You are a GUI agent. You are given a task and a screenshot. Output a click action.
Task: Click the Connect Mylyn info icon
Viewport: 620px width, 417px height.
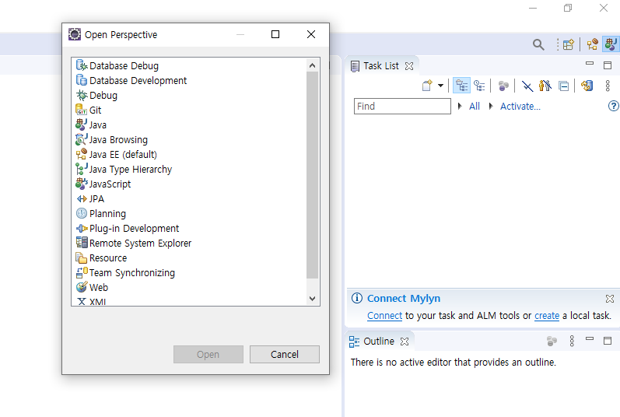(x=356, y=298)
